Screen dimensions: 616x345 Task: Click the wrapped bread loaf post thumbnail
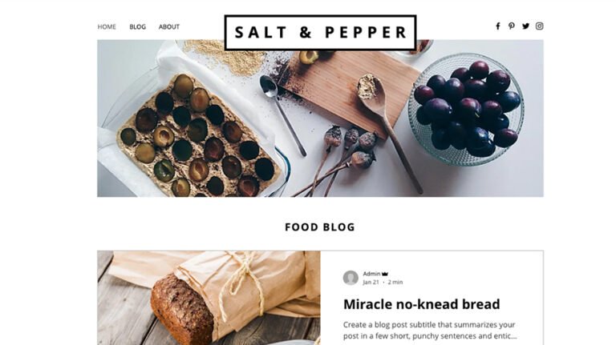[209, 298]
